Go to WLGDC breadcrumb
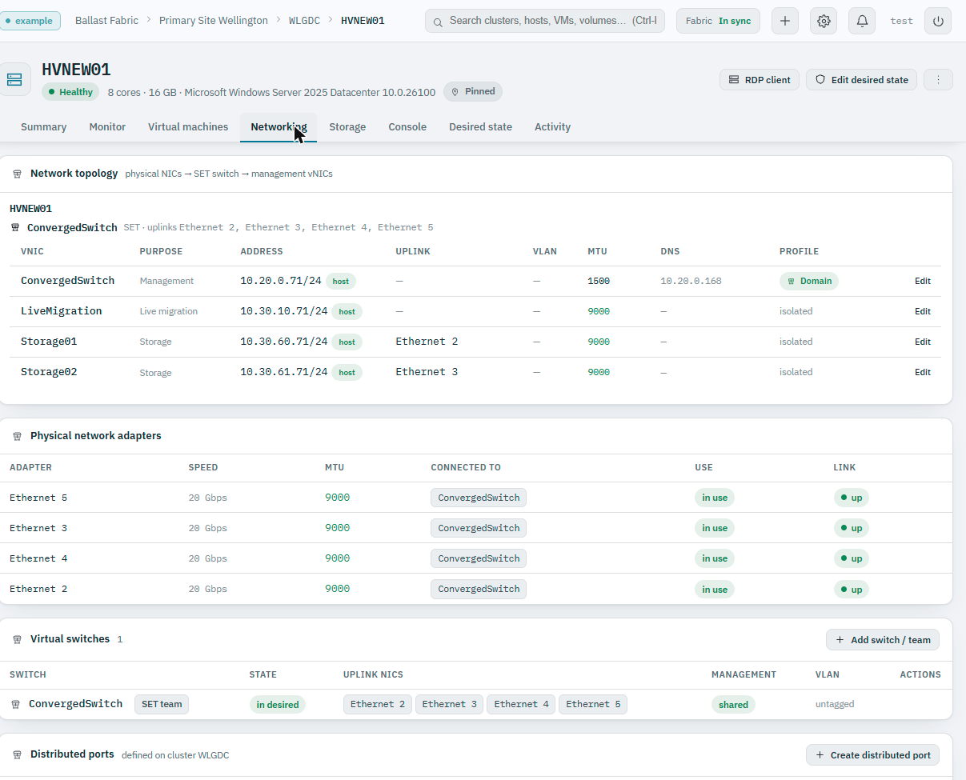This screenshot has width=966, height=780. (x=304, y=21)
